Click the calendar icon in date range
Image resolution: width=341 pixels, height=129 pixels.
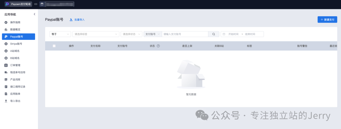point(224,34)
